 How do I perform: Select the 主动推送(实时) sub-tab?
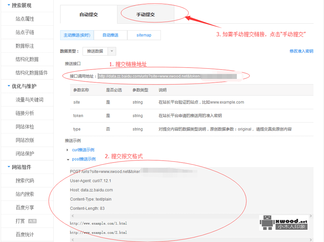77,35
